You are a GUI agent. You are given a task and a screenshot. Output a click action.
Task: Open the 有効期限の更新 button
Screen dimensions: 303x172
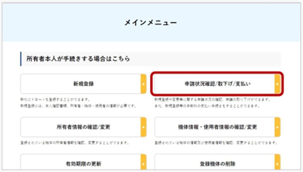tap(80, 163)
